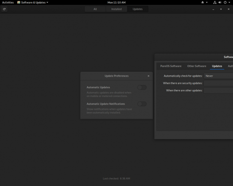Show the Installed apps view

point(116,9)
